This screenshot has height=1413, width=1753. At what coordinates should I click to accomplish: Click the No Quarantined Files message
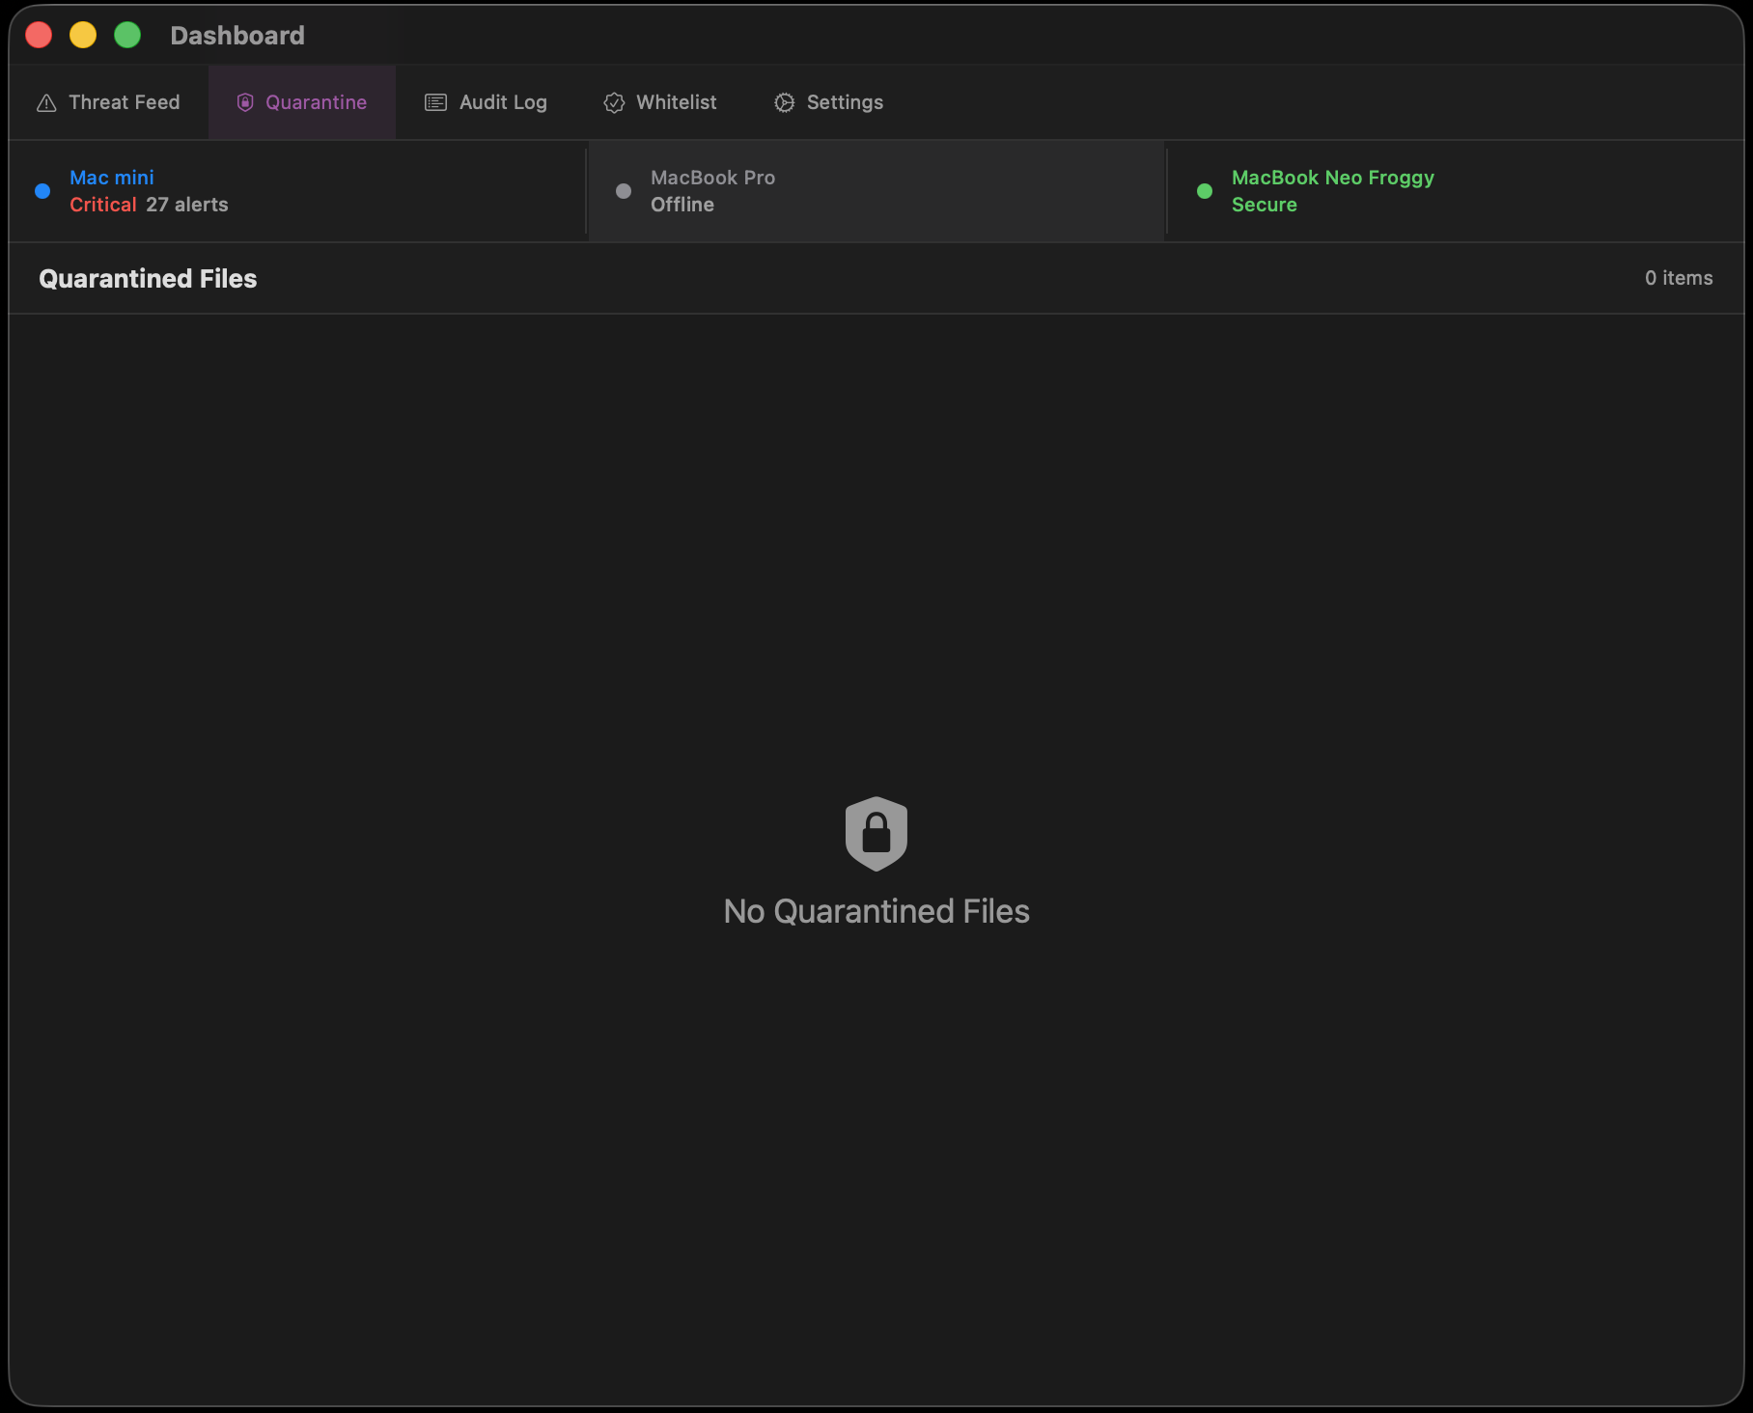coord(876,911)
